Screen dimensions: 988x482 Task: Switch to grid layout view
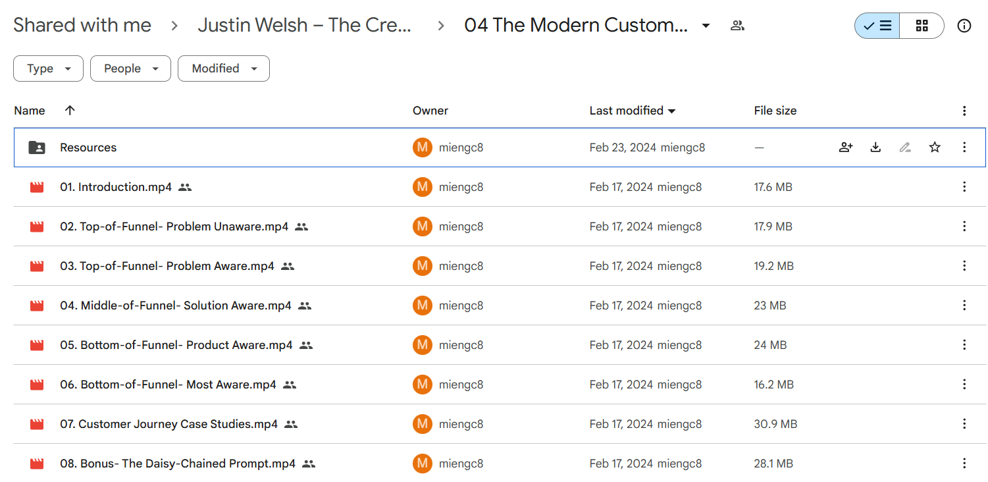tap(922, 26)
